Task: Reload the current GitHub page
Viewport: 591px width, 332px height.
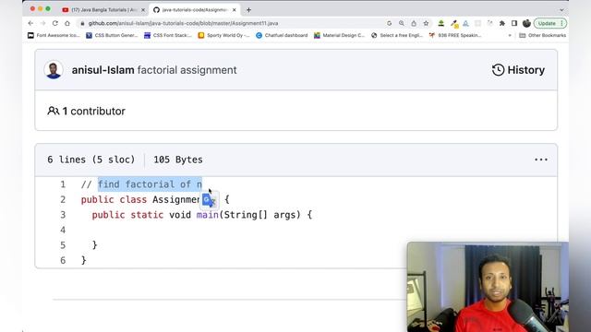Action: [55, 23]
